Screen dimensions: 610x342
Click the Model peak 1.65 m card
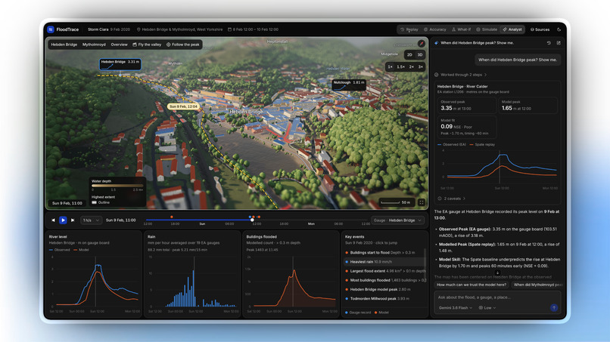pos(528,106)
